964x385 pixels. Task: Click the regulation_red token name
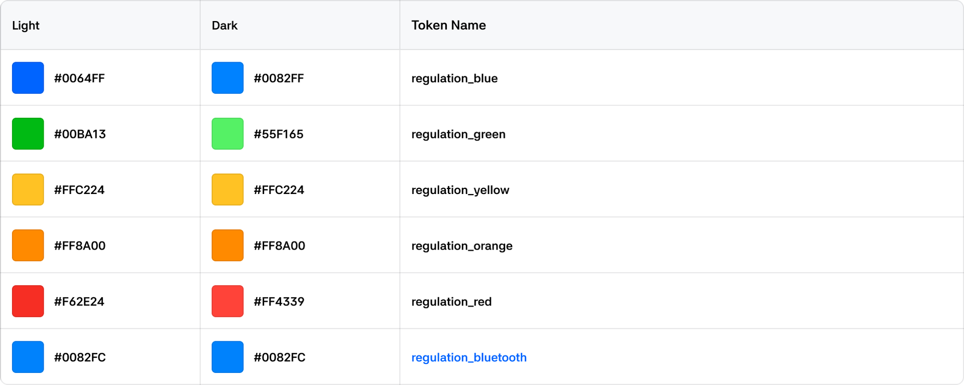(x=451, y=302)
